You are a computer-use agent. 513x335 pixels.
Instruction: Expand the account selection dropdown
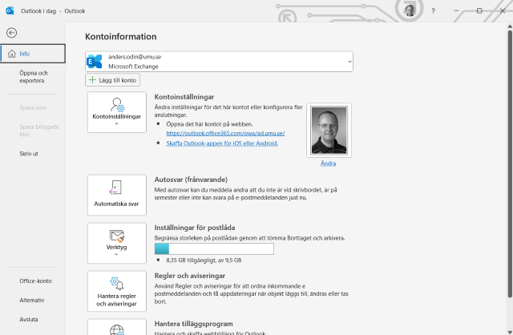tap(349, 62)
